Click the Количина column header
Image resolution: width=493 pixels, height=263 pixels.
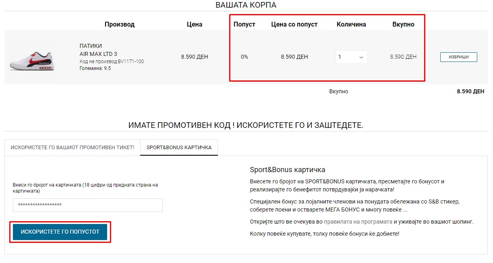tap(351, 25)
